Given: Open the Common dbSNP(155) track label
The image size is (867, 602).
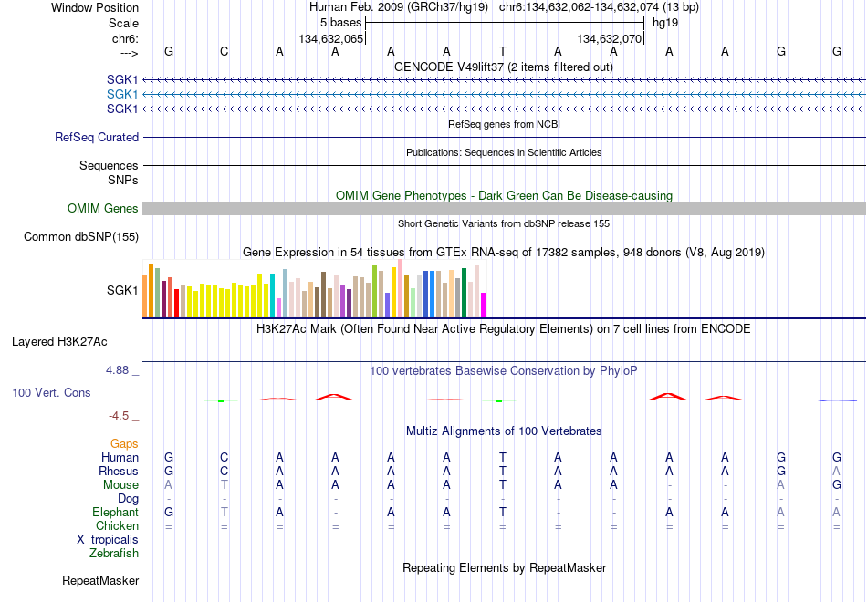Looking at the screenshot, I should click(81, 236).
